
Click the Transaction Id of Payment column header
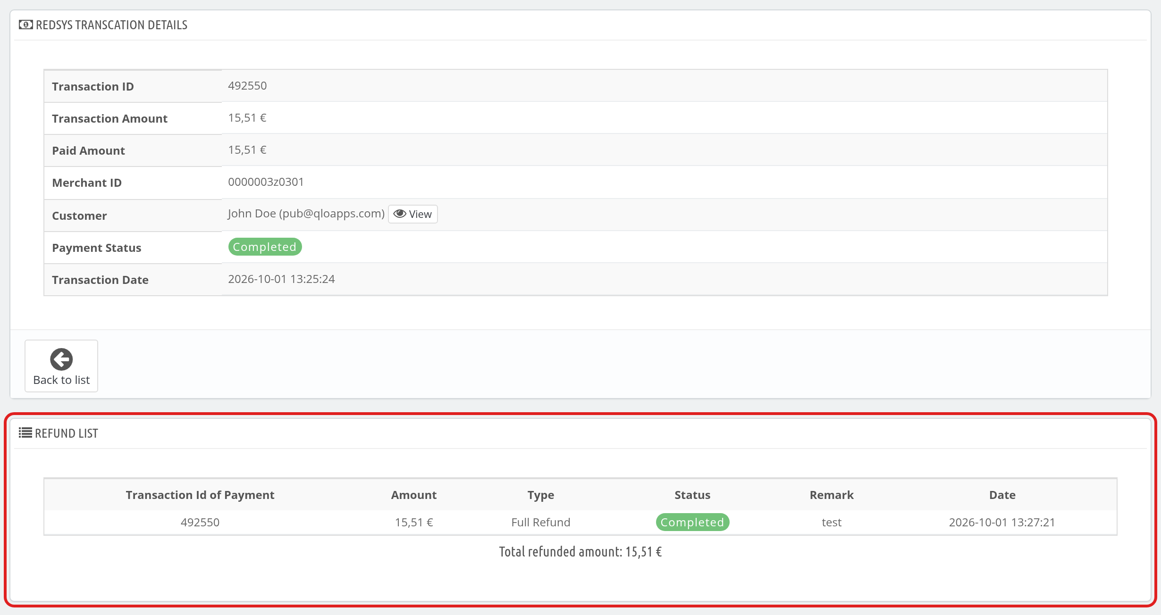200,495
